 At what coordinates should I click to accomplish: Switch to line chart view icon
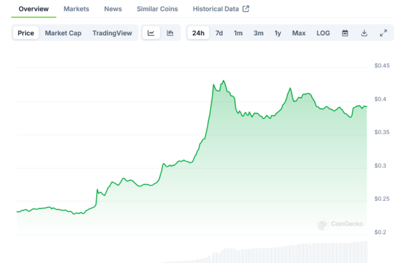click(151, 33)
